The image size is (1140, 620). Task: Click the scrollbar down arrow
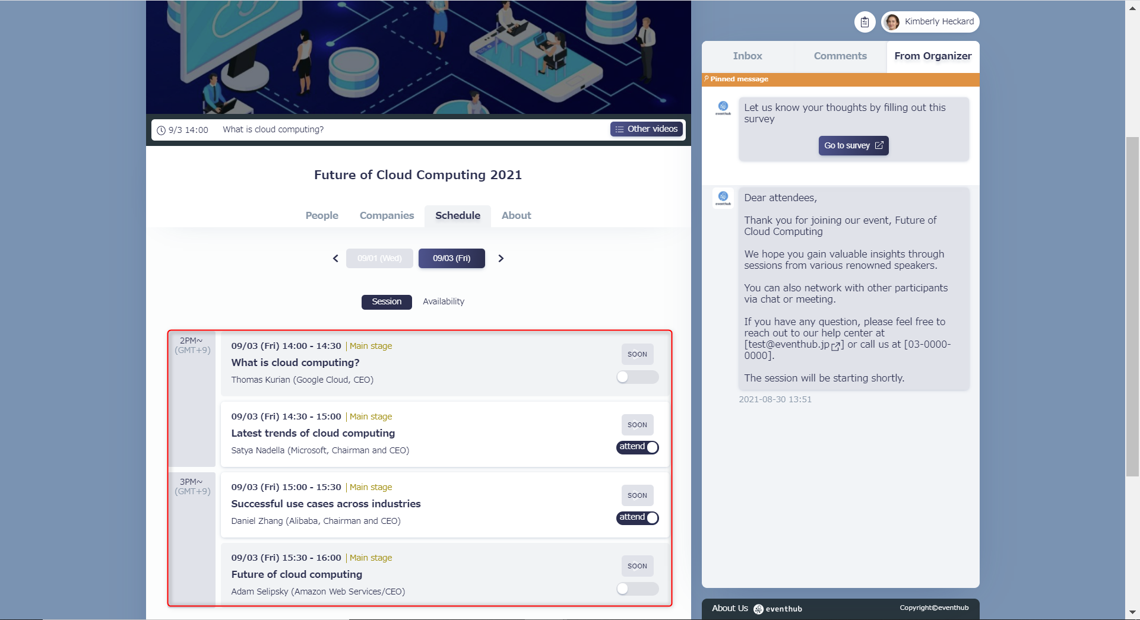click(x=1133, y=612)
